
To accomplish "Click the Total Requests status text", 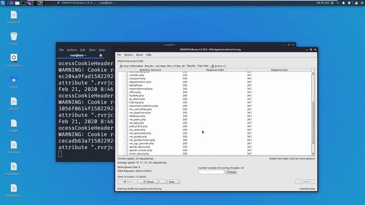I will tap(135, 171).
